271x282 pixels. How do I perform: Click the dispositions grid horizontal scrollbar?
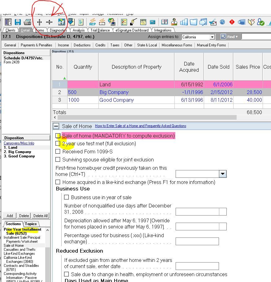(x=146, y=117)
